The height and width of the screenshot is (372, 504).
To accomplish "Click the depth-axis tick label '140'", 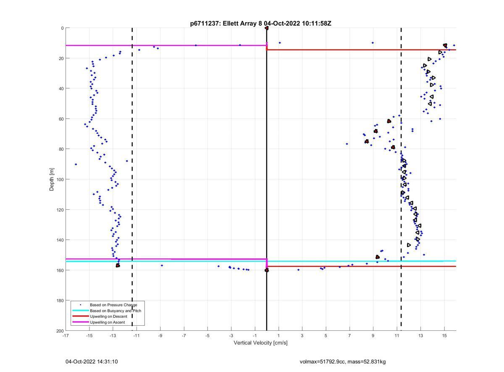I will click(60, 240).
